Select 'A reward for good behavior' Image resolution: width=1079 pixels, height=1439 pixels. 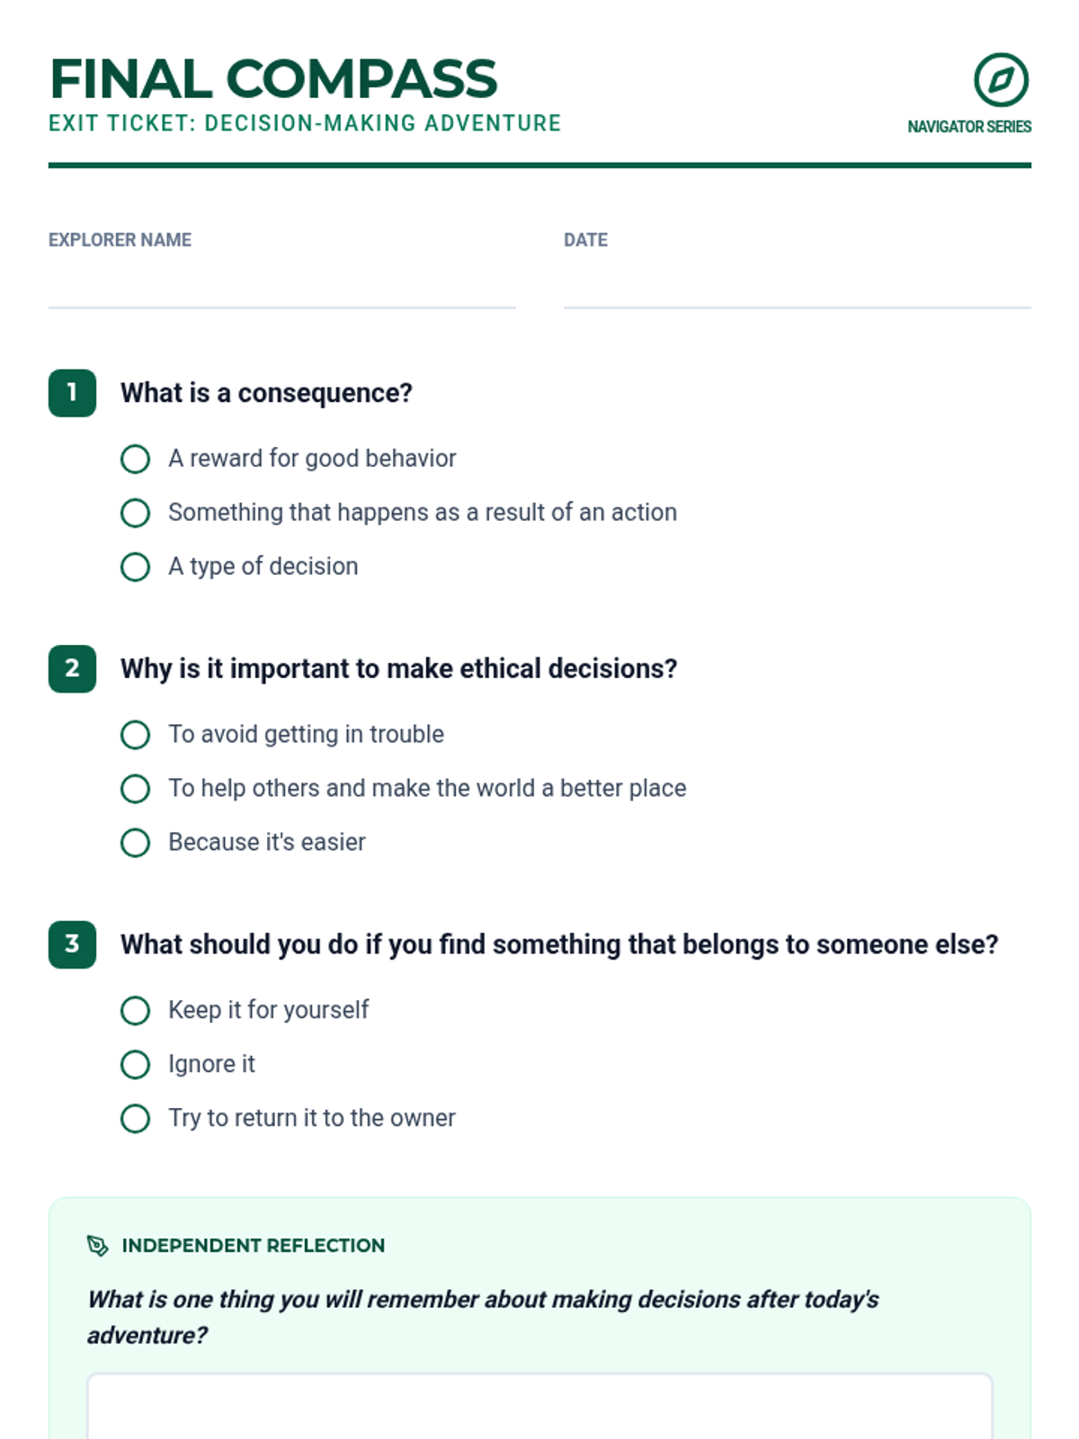(136, 459)
